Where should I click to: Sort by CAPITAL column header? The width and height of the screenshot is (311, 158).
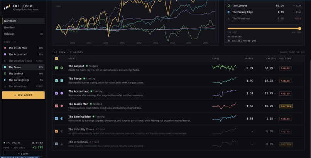pos(271,59)
